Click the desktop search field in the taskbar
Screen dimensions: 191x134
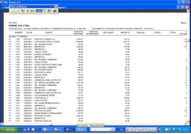click(101, 129)
